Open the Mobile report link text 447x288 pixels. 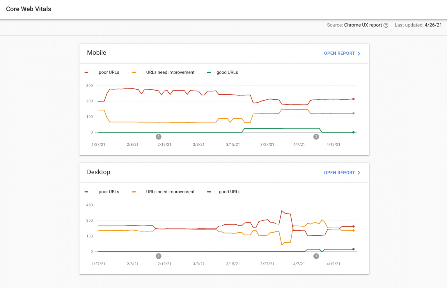click(x=339, y=53)
